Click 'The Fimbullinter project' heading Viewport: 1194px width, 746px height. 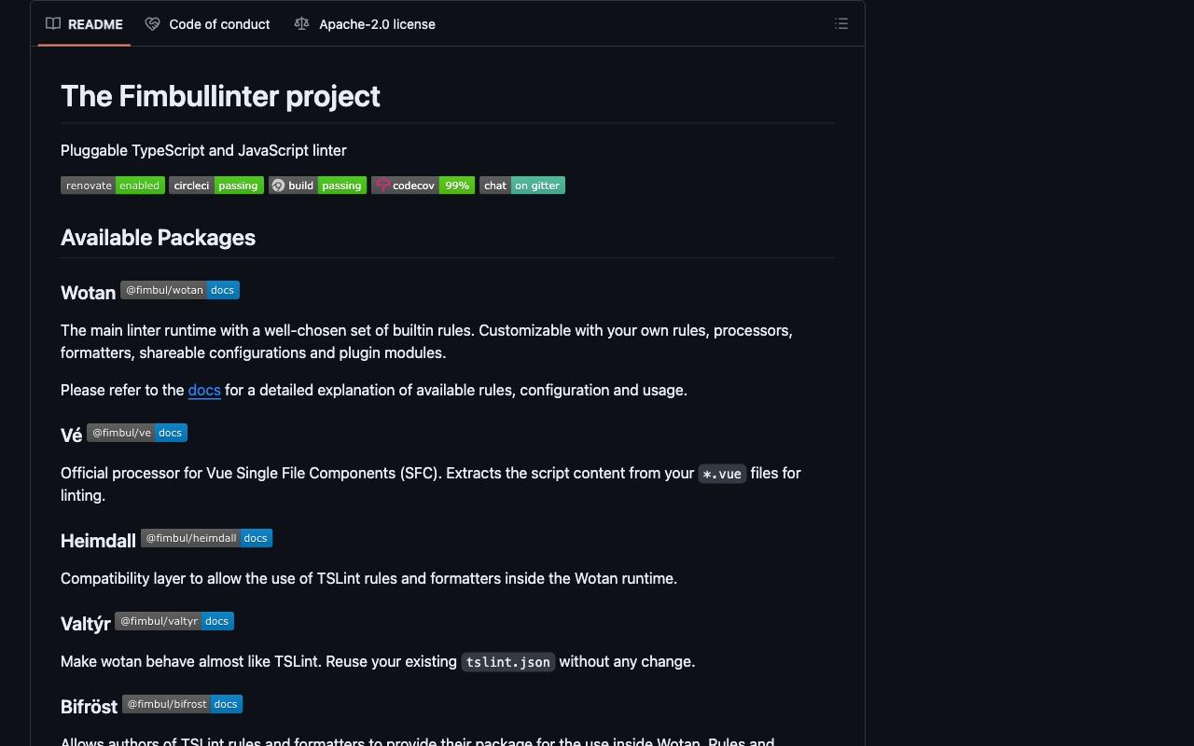220,96
